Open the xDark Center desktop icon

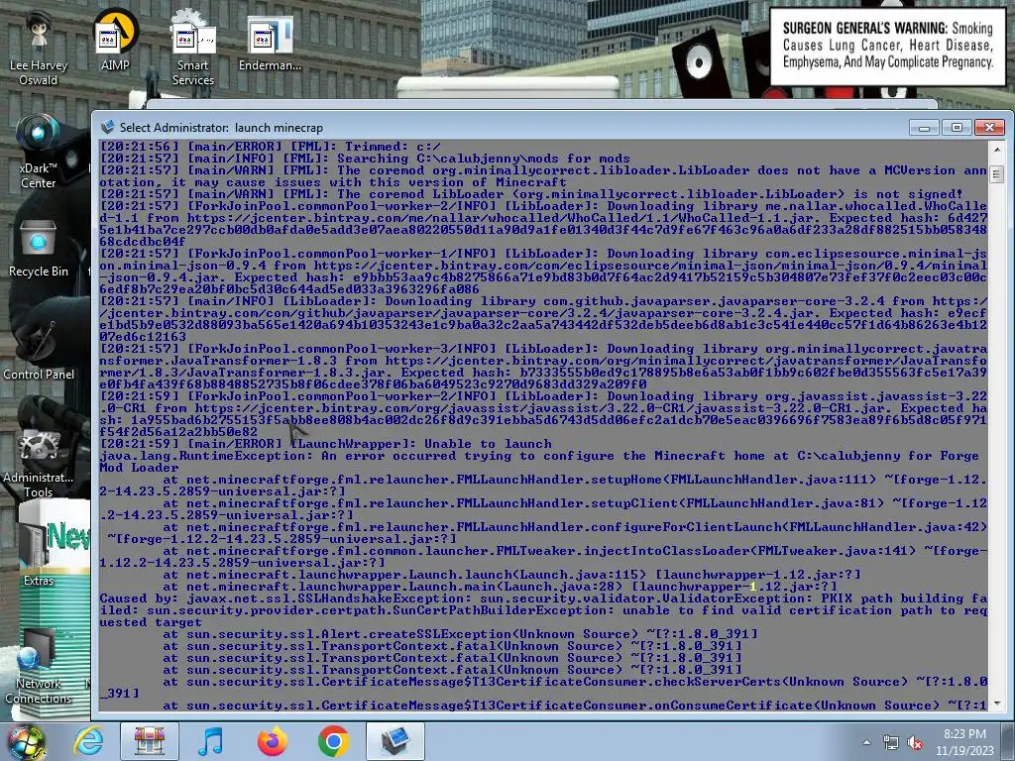39,152
